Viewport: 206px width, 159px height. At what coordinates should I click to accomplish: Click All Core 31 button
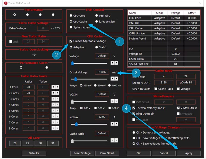53,143
